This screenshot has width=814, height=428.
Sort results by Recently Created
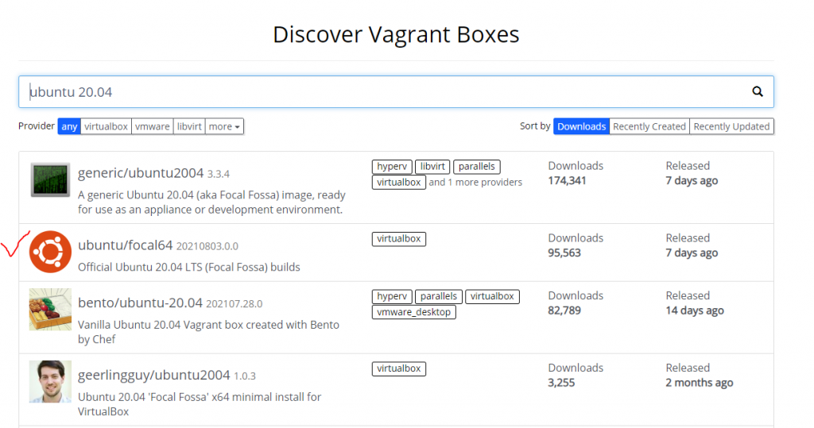[649, 126]
